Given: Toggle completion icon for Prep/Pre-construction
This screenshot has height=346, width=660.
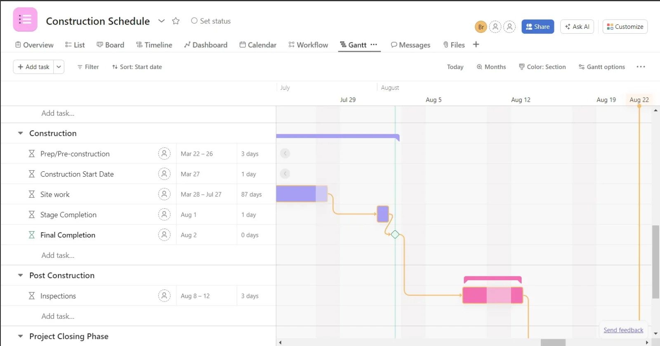Looking at the screenshot, I should point(32,154).
